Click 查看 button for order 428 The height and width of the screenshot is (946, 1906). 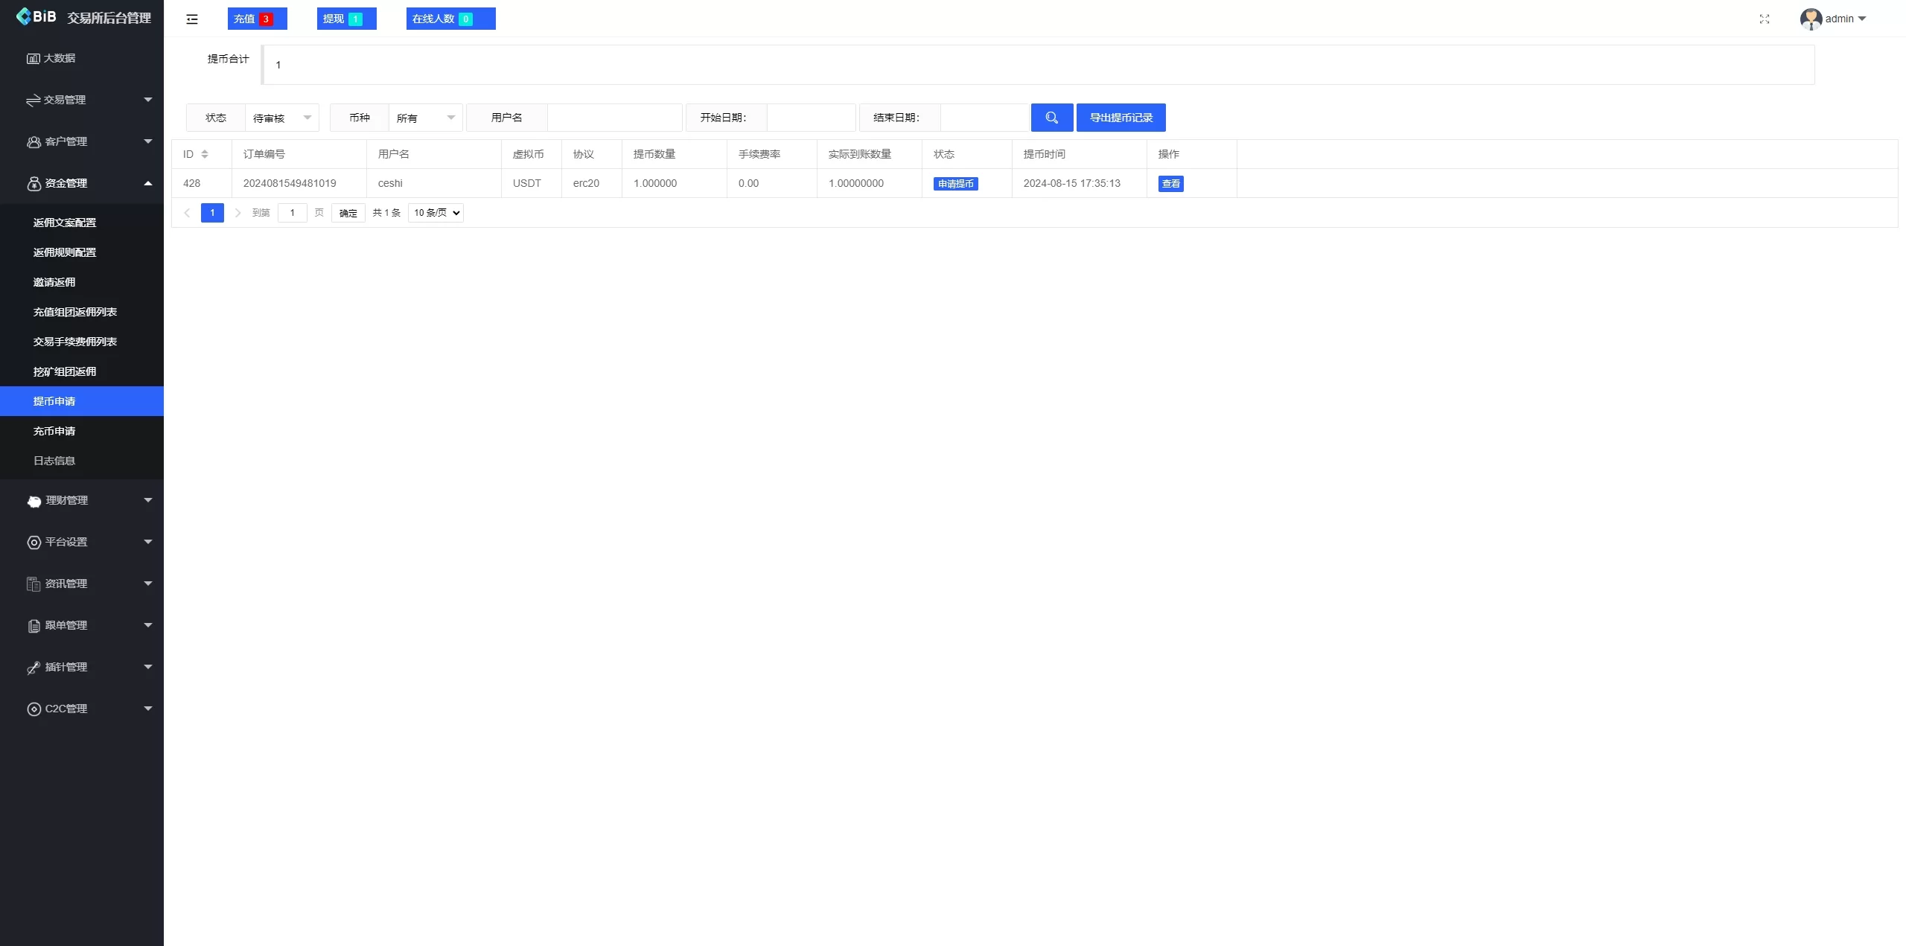coord(1170,184)
